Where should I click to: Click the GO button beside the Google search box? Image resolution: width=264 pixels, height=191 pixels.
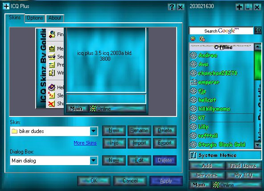pyautogui.click(x=258, y=30)
